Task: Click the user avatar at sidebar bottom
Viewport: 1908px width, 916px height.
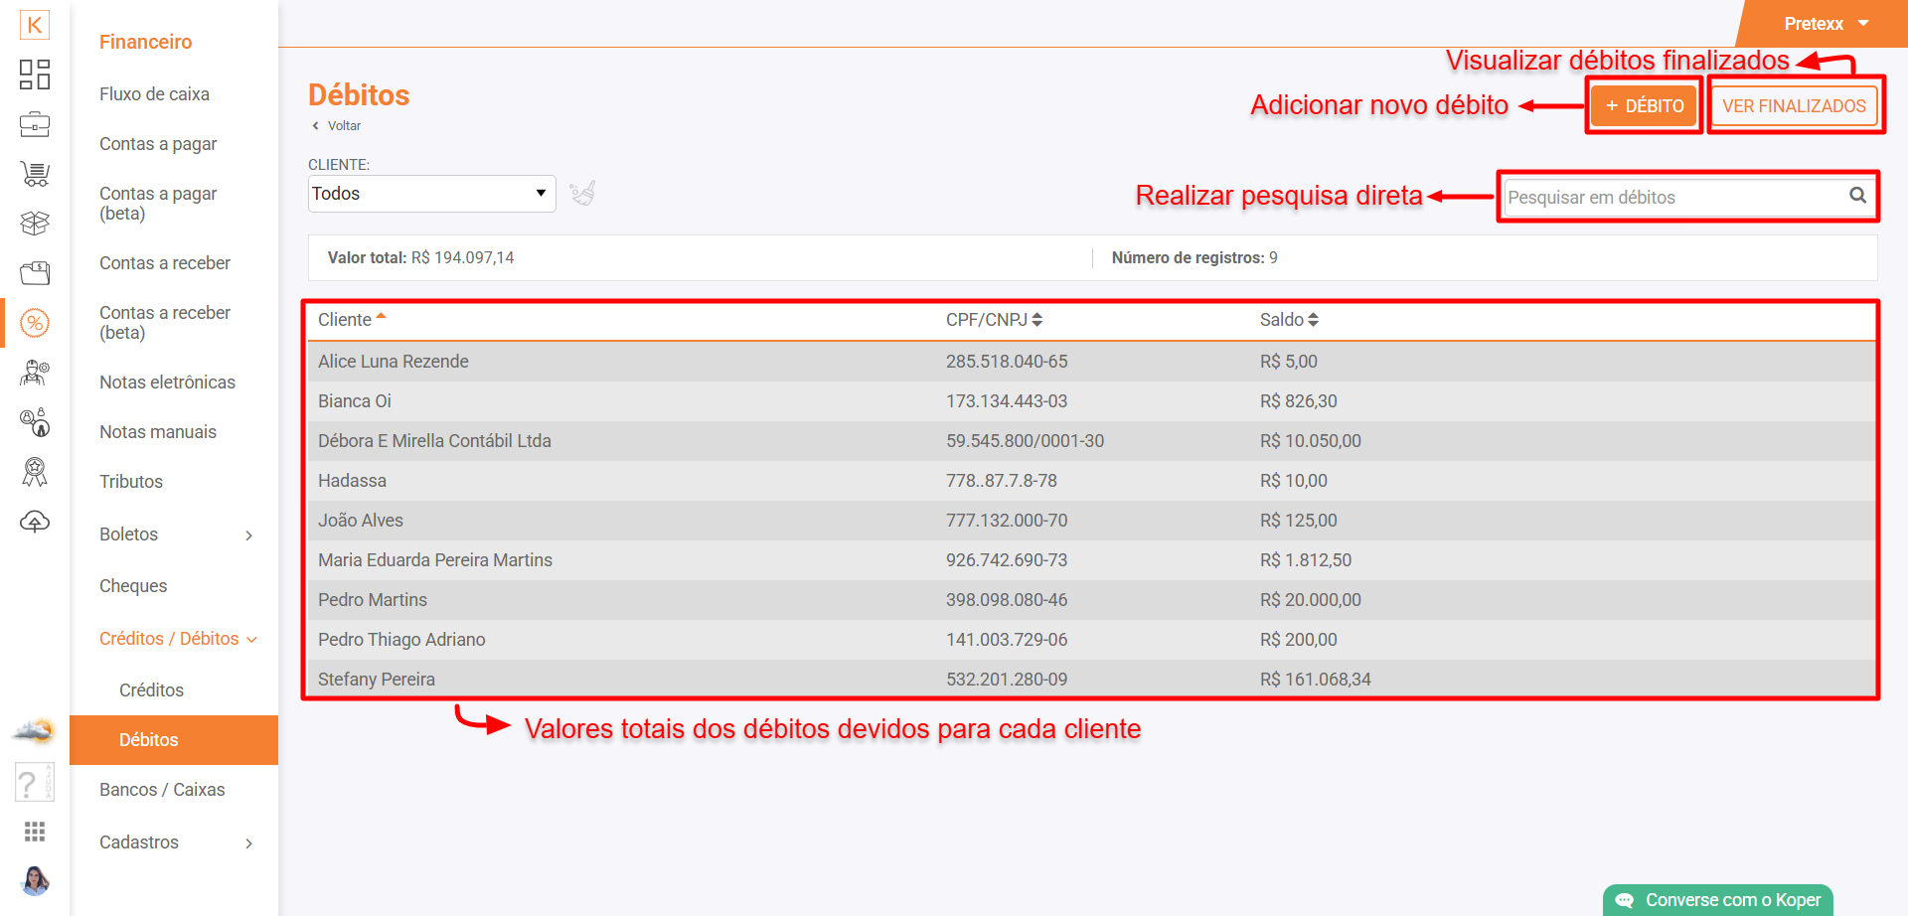Action: [35, 880]
